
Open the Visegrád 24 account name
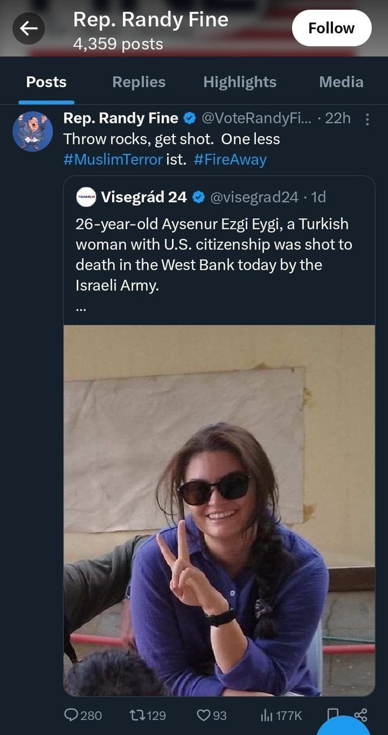[x=144, y=197]
